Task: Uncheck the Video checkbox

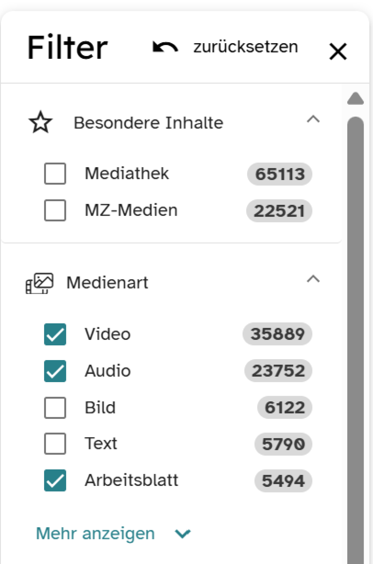Action: (55, 334)
